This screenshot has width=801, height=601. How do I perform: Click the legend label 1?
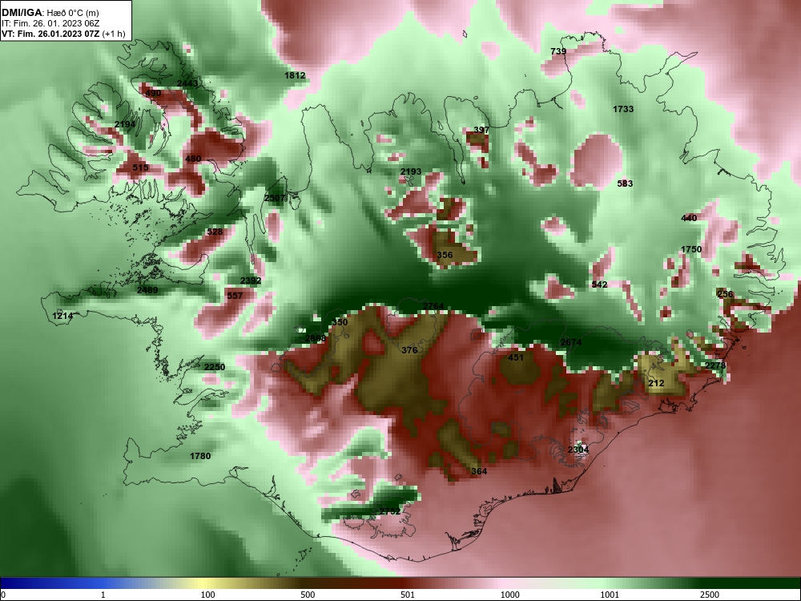point(103,595)
